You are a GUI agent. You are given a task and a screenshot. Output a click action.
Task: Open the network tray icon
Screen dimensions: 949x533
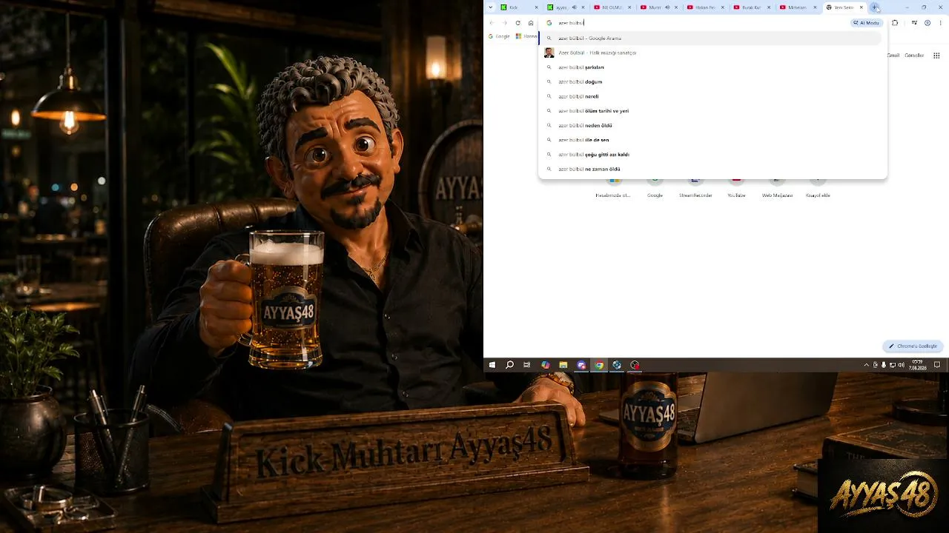point(892,365)
